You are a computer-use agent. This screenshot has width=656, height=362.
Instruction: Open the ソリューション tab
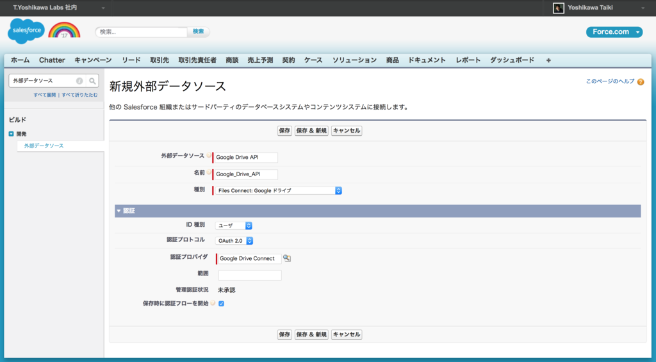point(354,60)
